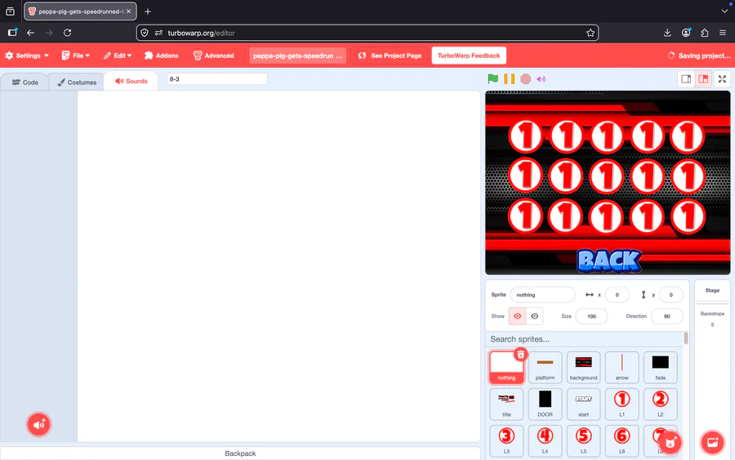Switch to the Code tab

(24, 82)
